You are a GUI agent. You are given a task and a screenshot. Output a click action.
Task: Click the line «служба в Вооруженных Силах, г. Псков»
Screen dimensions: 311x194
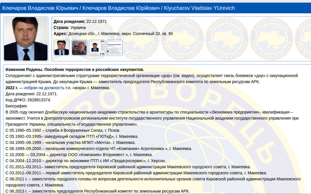63,130
